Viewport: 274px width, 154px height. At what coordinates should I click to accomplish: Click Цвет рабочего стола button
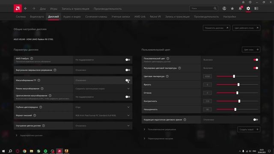pyautogui.click(x=246, y=28)
